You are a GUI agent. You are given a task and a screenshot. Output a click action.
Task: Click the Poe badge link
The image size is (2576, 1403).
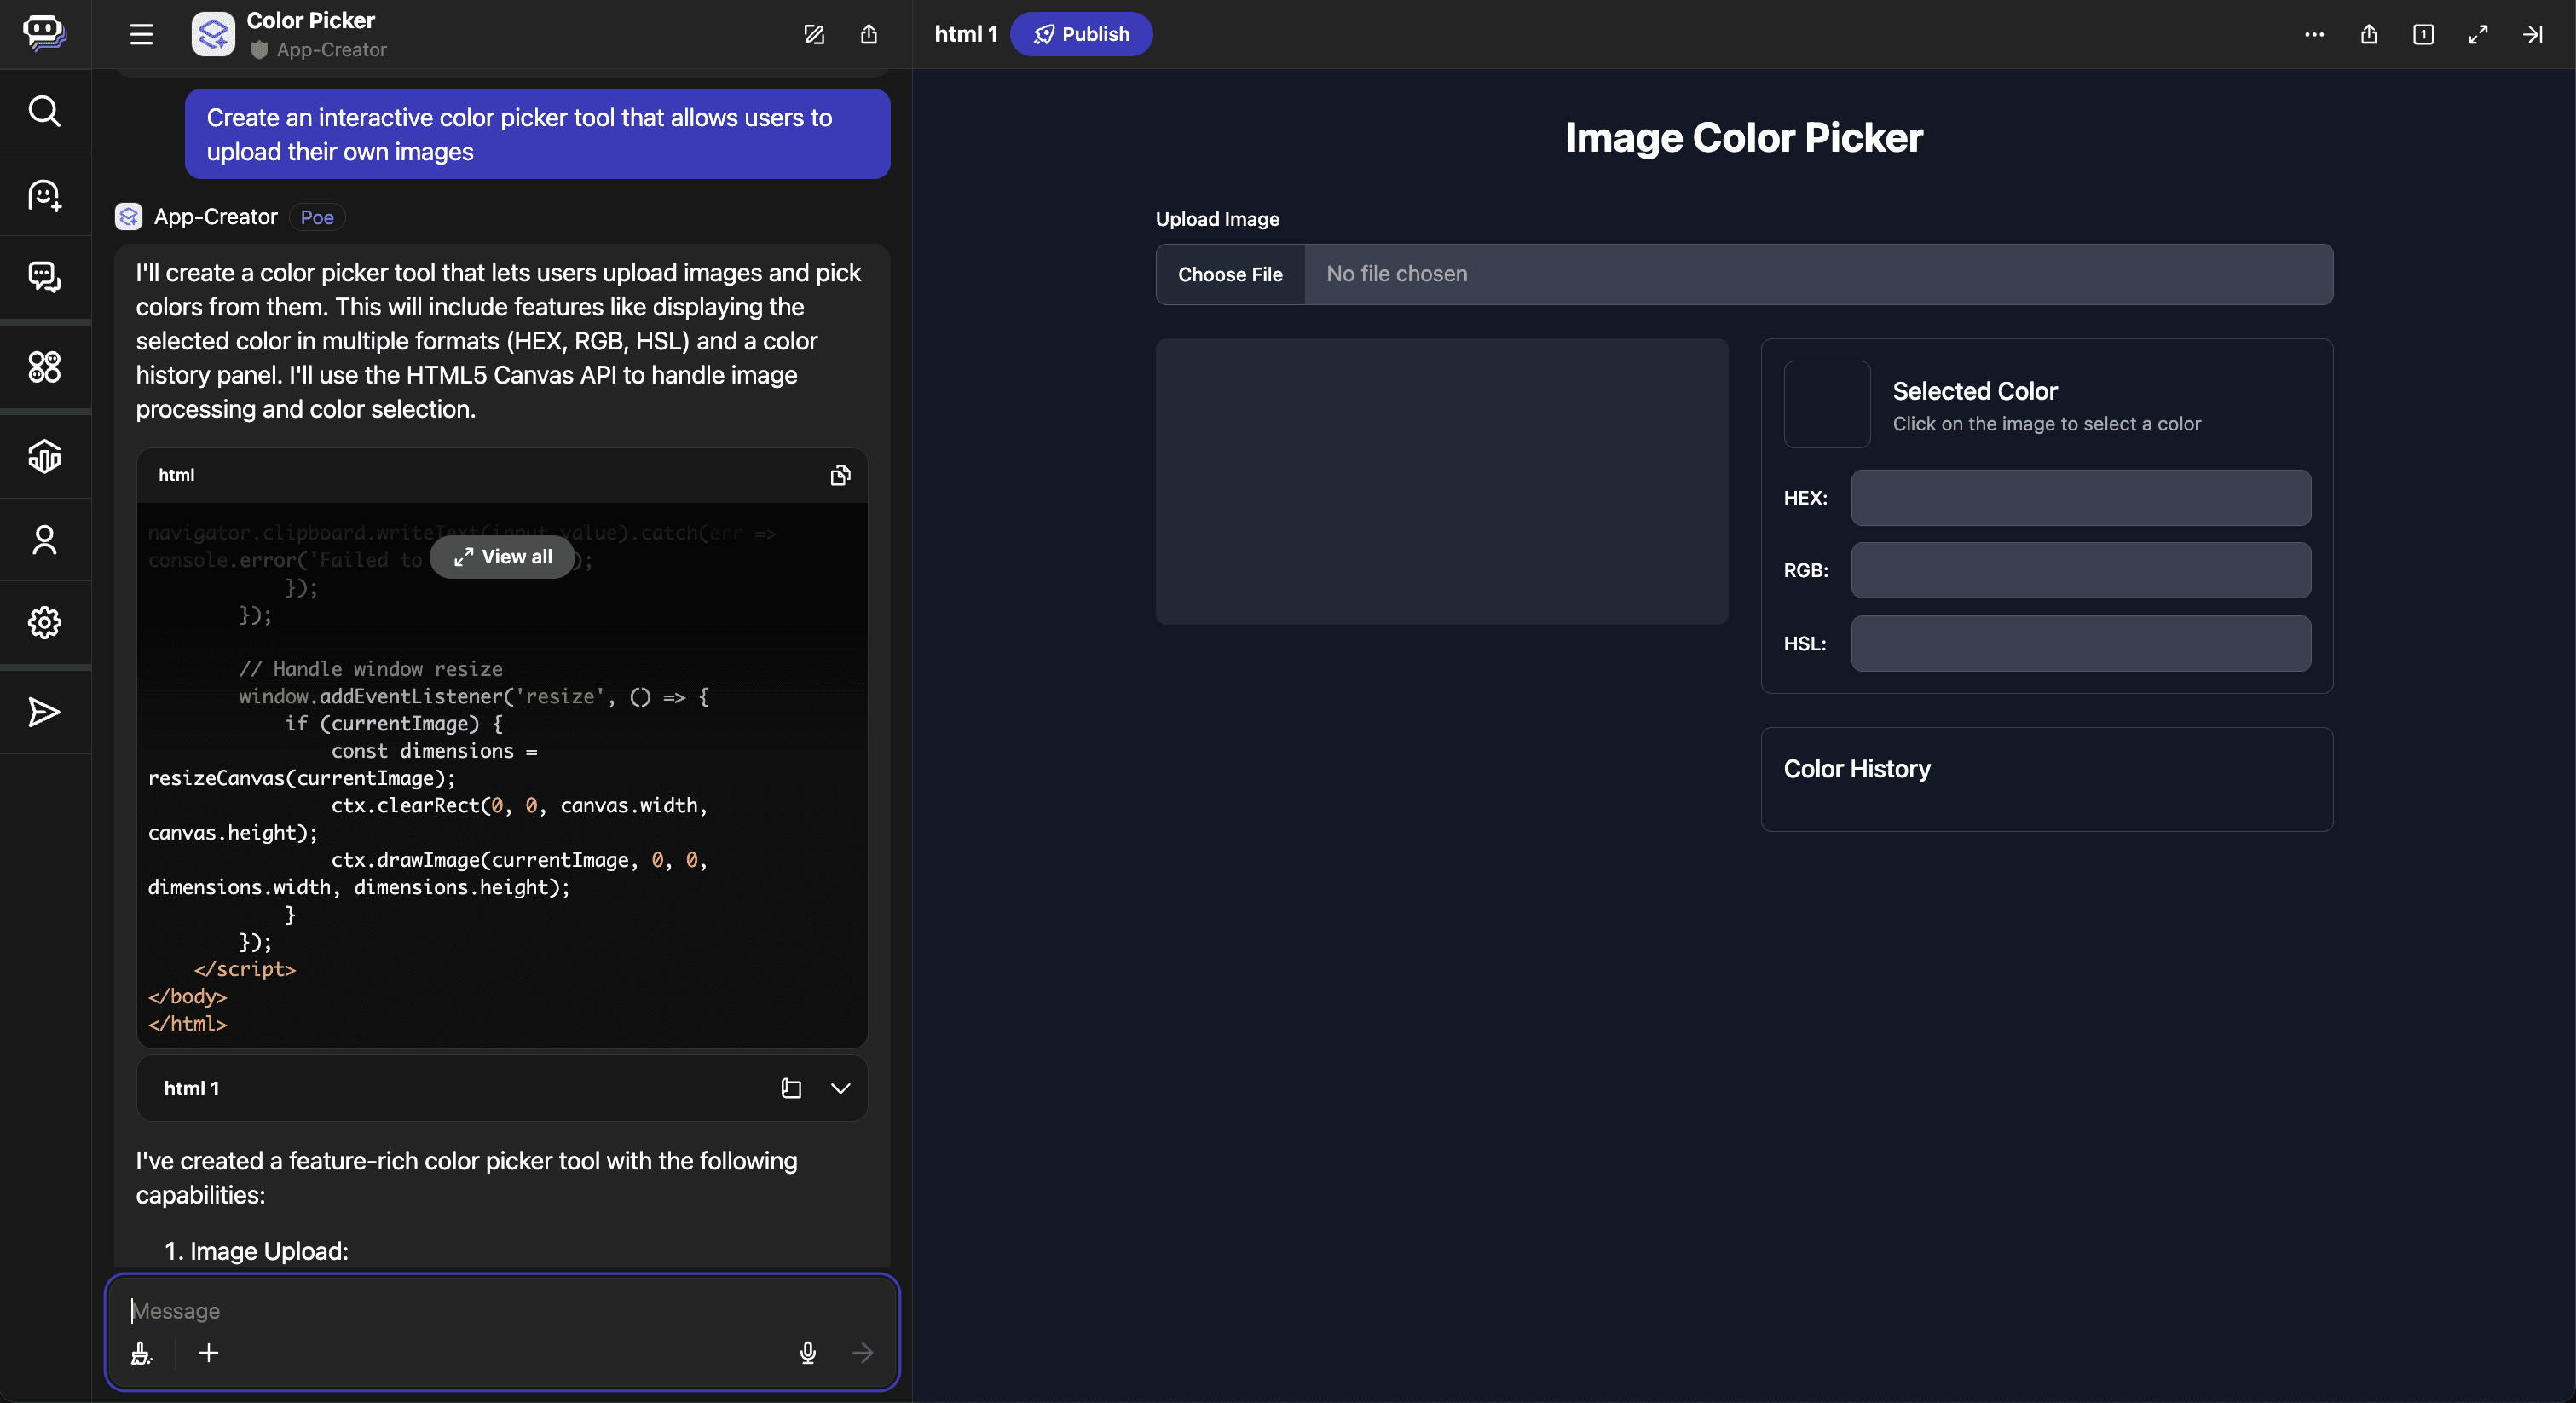317,217
